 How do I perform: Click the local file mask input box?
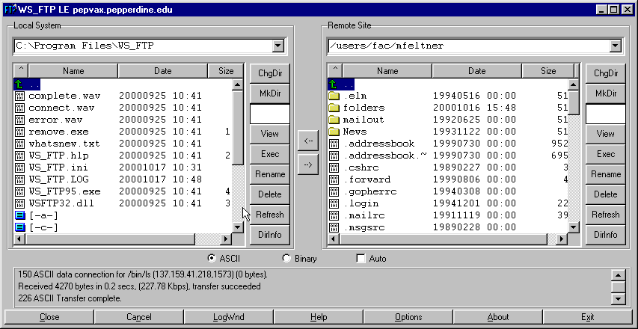pyautogui.click(x=270, y=114)
